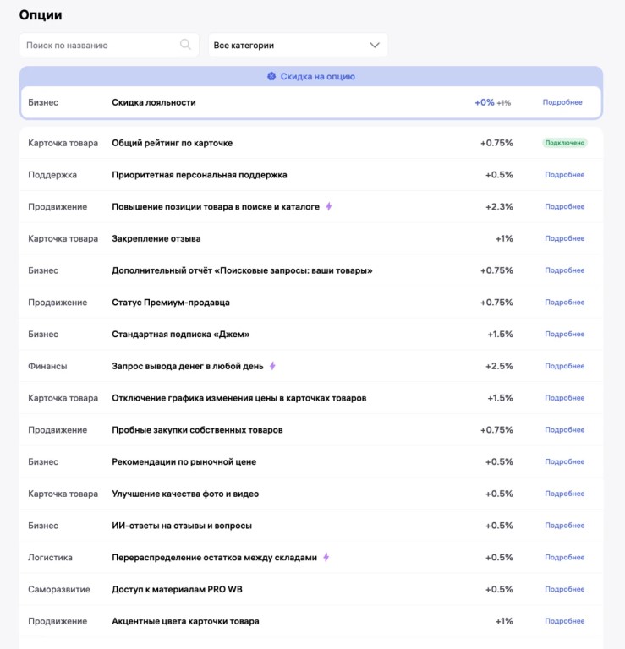Click Пробные закупки собственных товаров title
The image size is (625, 649).
click(197, 429)
